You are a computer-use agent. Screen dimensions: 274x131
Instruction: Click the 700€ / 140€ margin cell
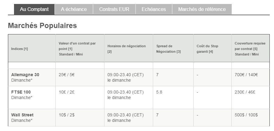[x=246, y=75]
